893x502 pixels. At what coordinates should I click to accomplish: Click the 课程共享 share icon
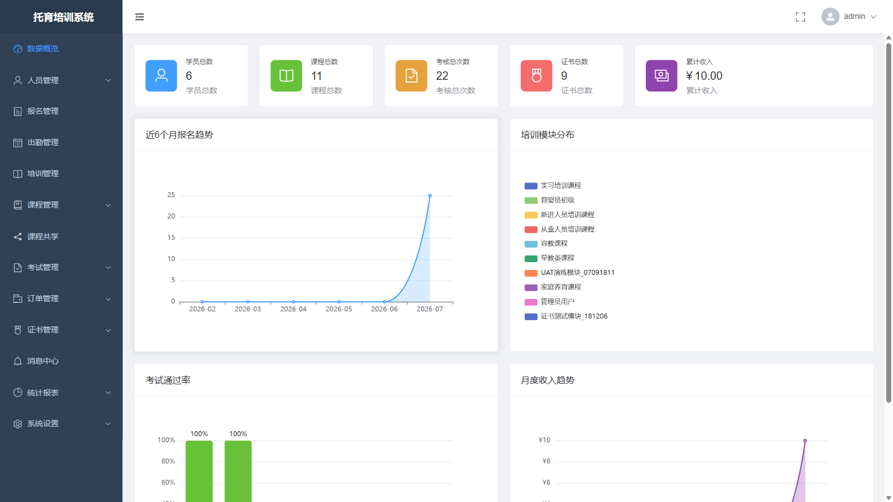point(18,236)
